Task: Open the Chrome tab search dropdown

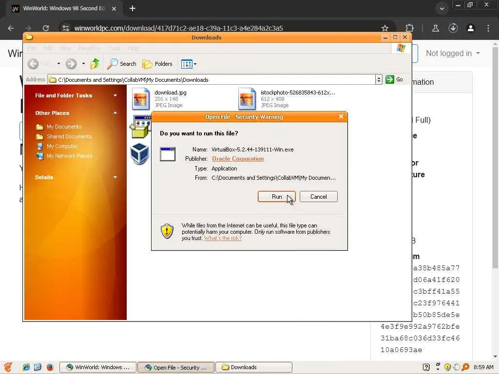Action: 441,9
